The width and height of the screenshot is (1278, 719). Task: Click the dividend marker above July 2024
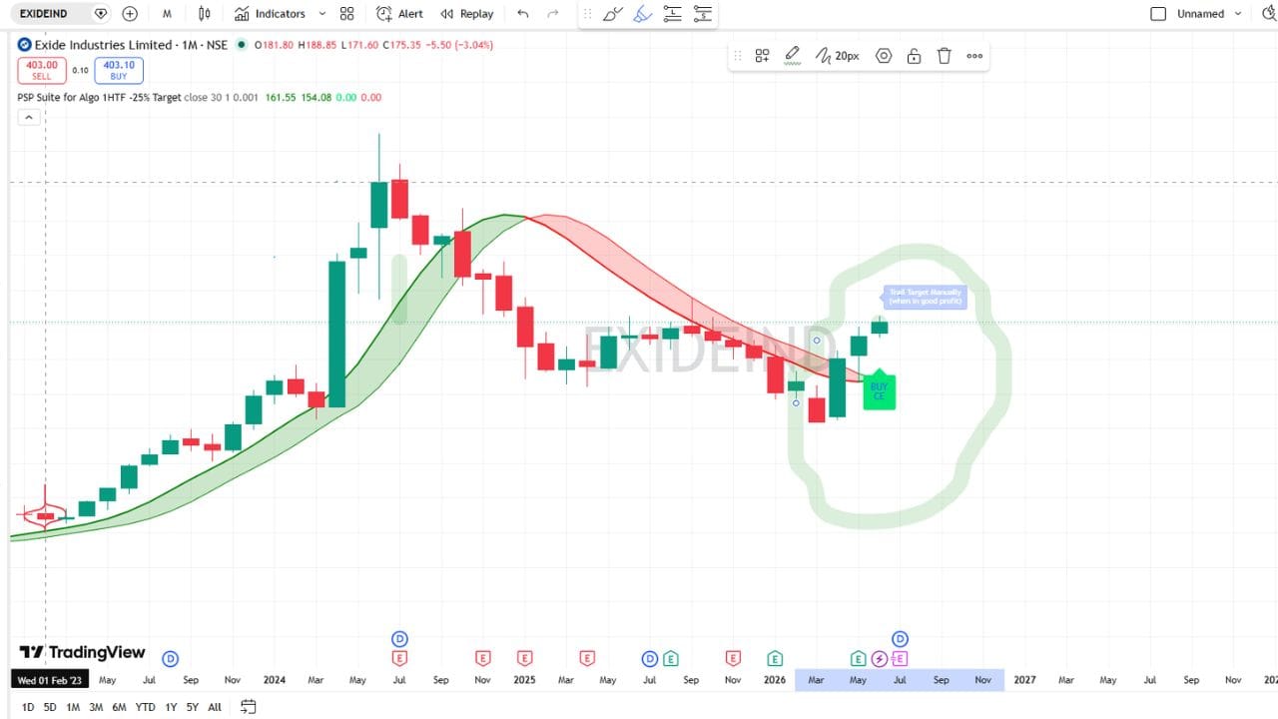click(x=399, y=639)
